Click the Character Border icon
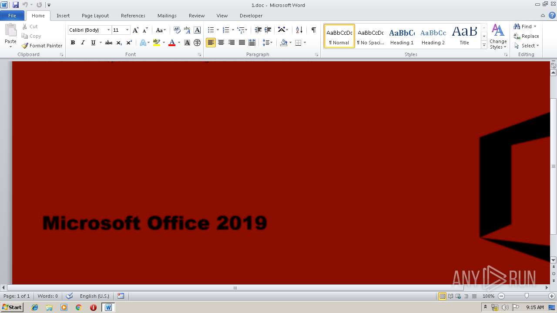Screen dimensions: 557x313 (x=197, y=30)
